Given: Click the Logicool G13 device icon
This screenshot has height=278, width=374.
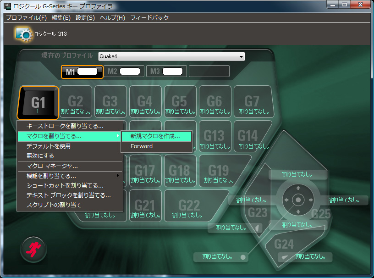Looking at the screenshot, I should (x=23, y=33).
